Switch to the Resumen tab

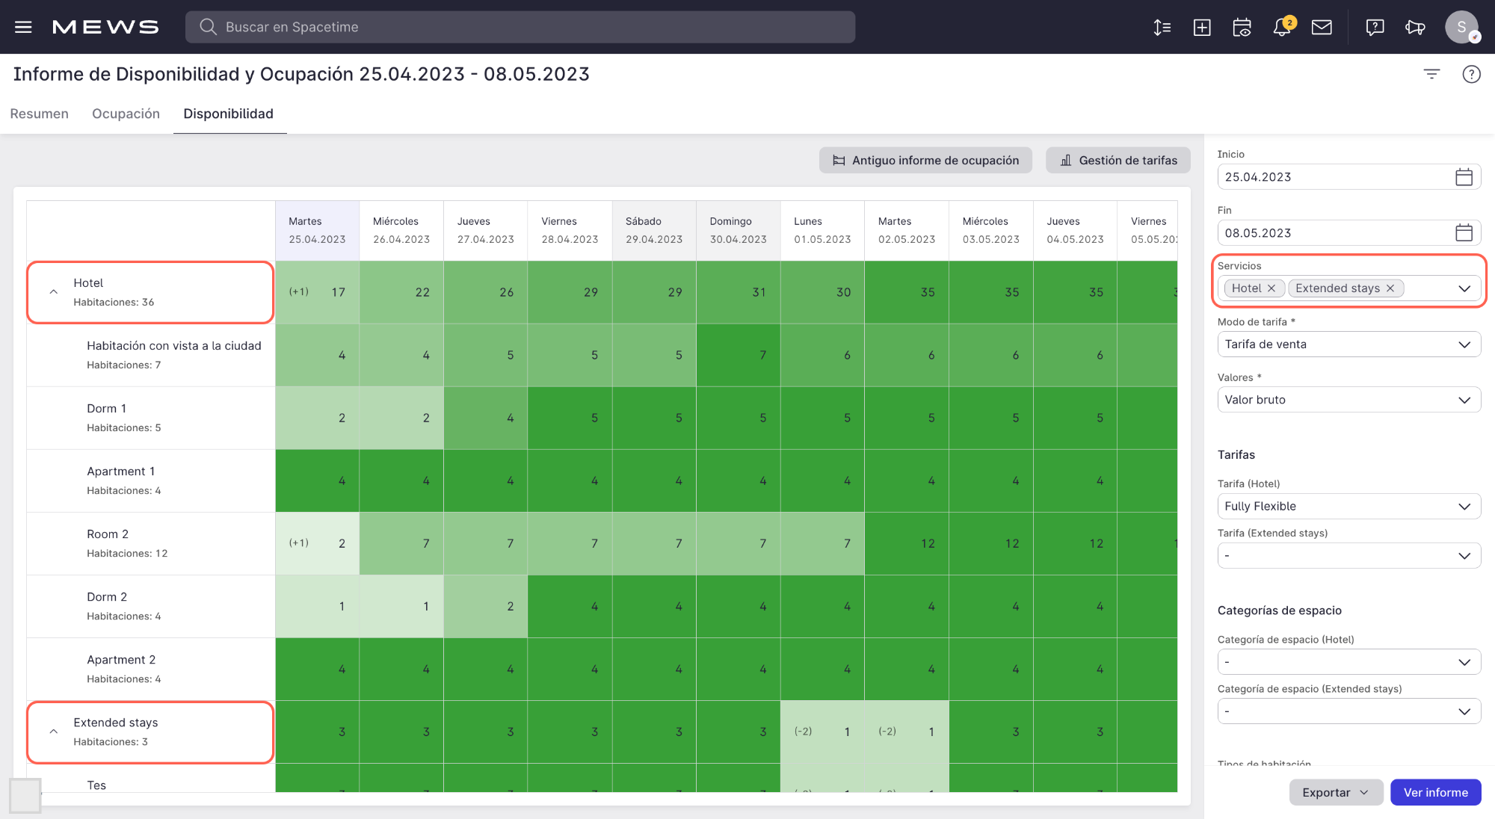point(39,114)
